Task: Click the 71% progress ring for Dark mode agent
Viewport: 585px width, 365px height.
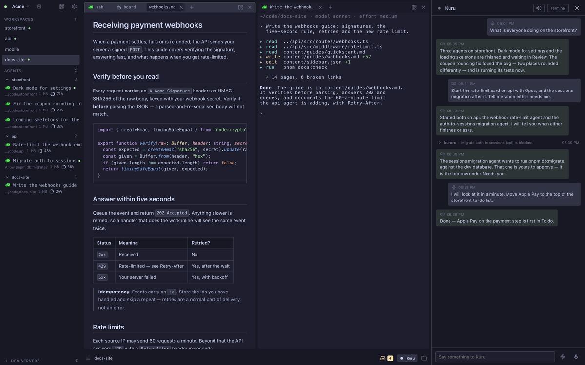Action: [53, 94]
